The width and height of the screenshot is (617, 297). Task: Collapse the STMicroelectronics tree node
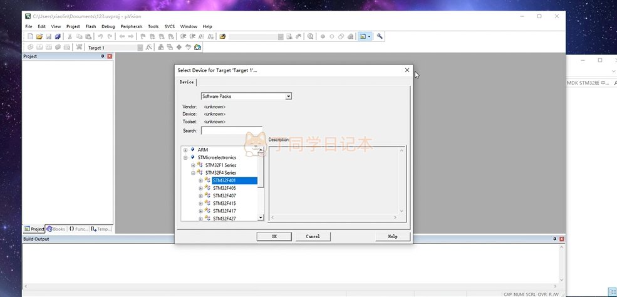coord(185,157)
